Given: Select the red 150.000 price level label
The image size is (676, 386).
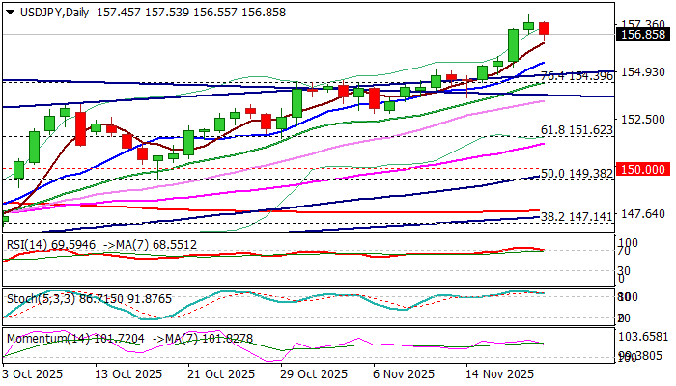Looking at the screenshot, I should tap(642, 169).
